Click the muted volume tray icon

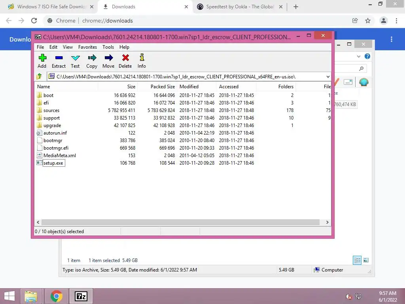(x=348, y=296)
